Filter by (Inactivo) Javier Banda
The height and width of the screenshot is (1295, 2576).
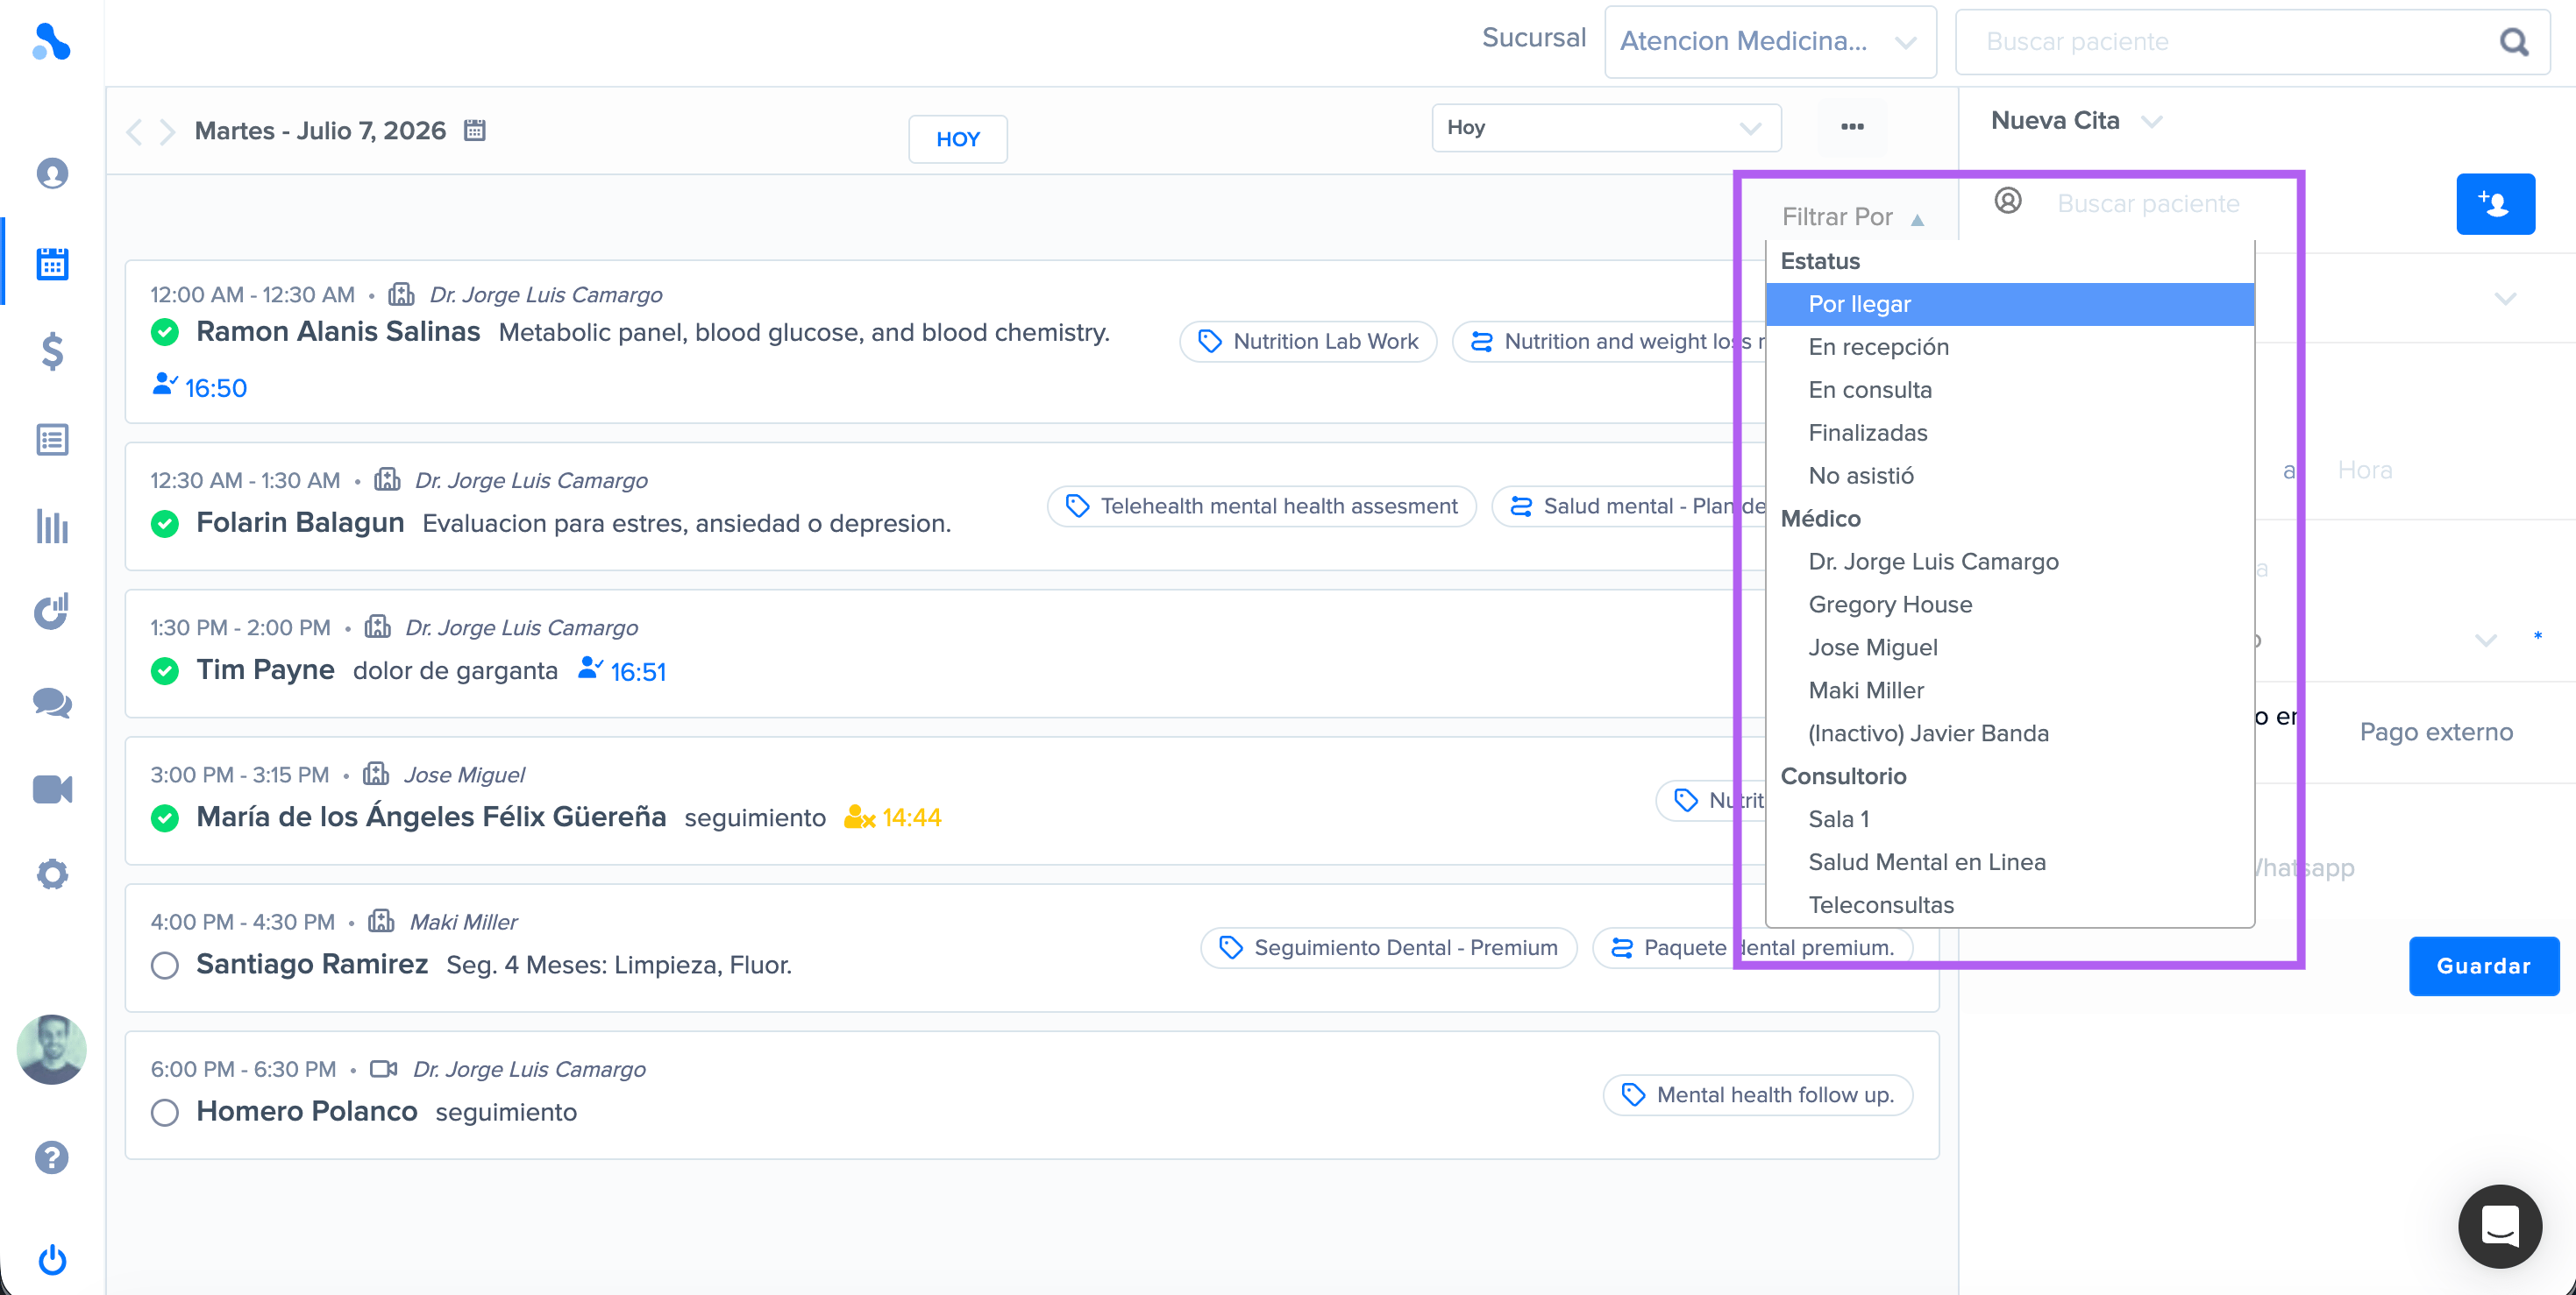coord(2009,733)
